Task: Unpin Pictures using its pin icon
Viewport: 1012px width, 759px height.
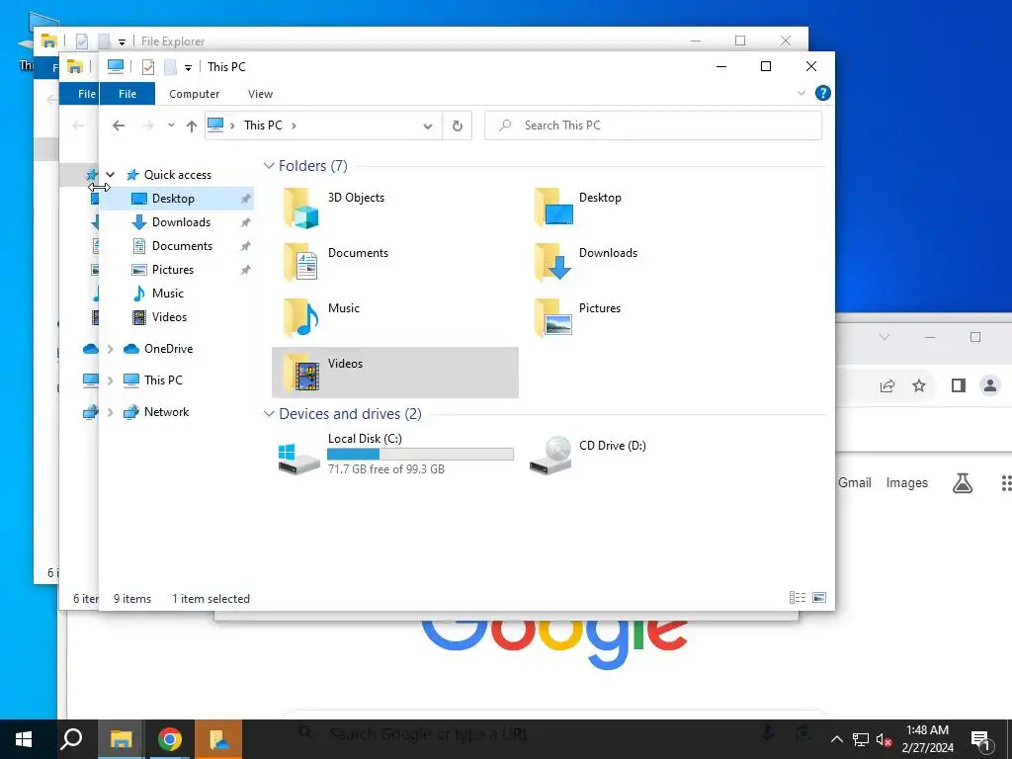Action: (x=245, y=270)
